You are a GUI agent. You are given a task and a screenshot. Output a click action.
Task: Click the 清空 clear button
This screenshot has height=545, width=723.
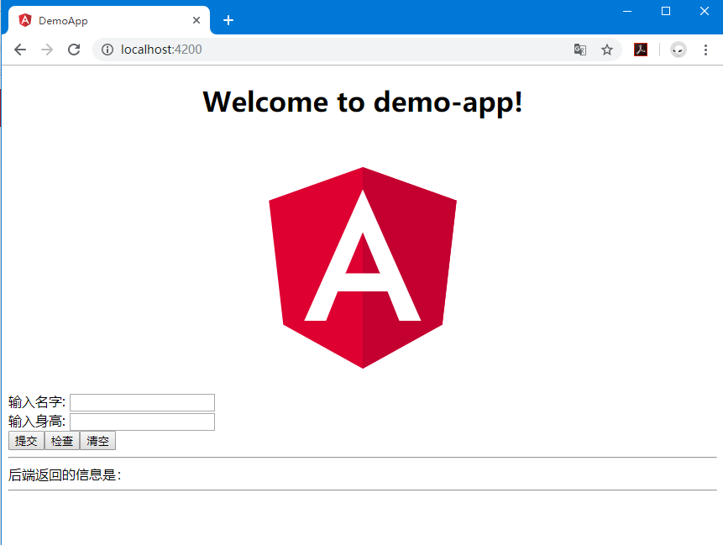97,441
